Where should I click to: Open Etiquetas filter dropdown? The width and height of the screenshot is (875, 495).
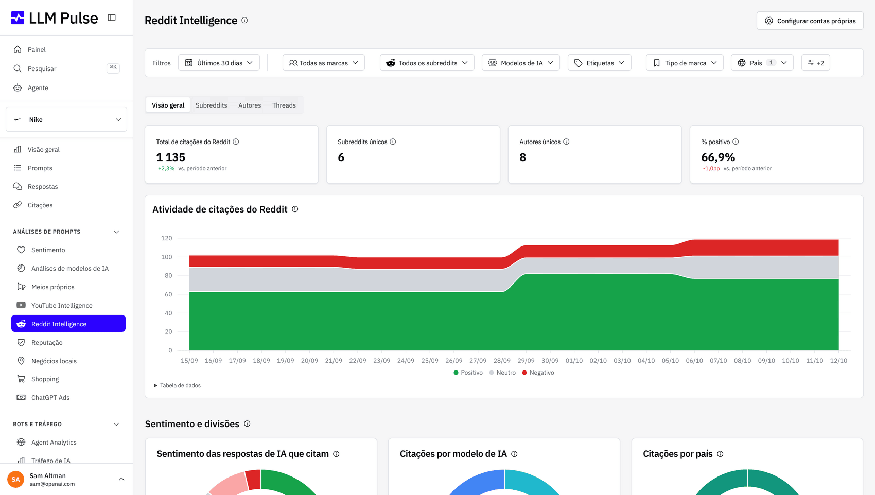[599, 63]
